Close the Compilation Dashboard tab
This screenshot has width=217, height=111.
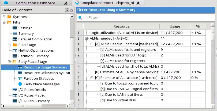pyautogui.click(x=66, y=3)
